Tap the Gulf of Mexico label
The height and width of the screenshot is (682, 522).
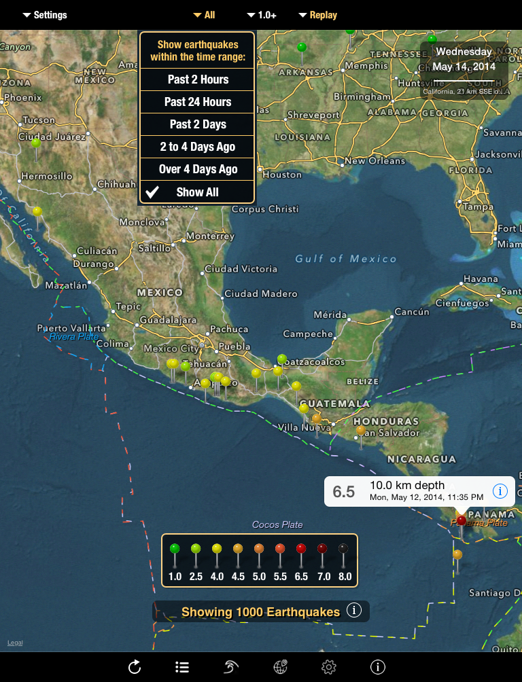pos(346,259)
